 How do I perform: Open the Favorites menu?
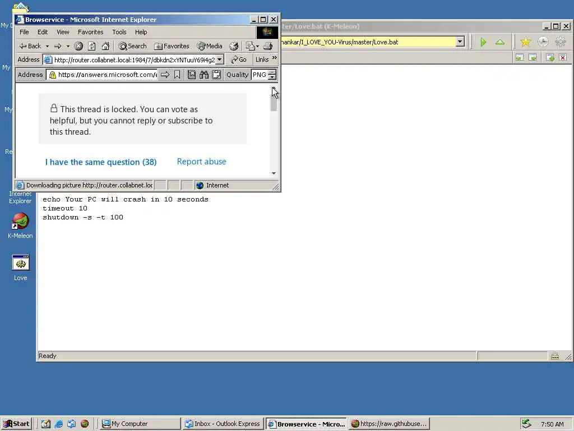pos(90,32)
